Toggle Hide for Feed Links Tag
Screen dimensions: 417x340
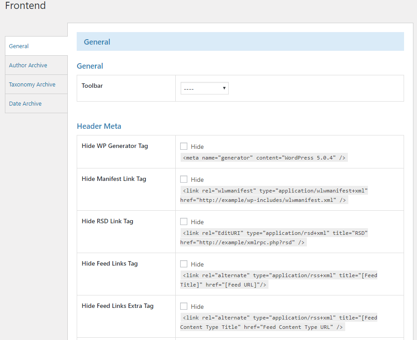pos(184,264)
